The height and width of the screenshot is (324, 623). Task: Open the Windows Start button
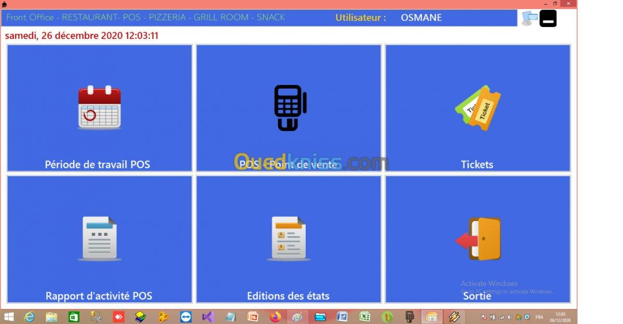click(9, 317)
